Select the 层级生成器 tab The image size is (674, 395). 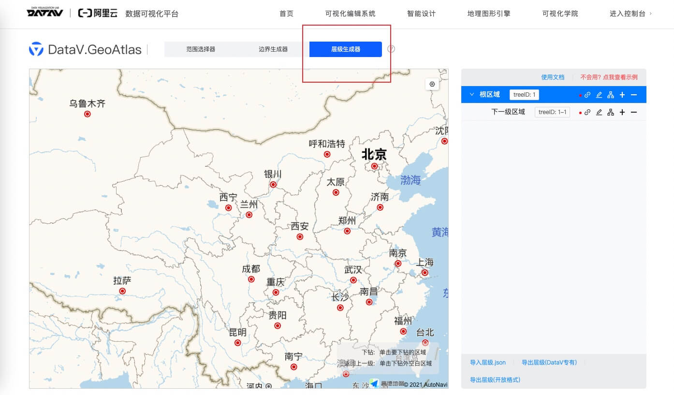[x=346, y=49]
